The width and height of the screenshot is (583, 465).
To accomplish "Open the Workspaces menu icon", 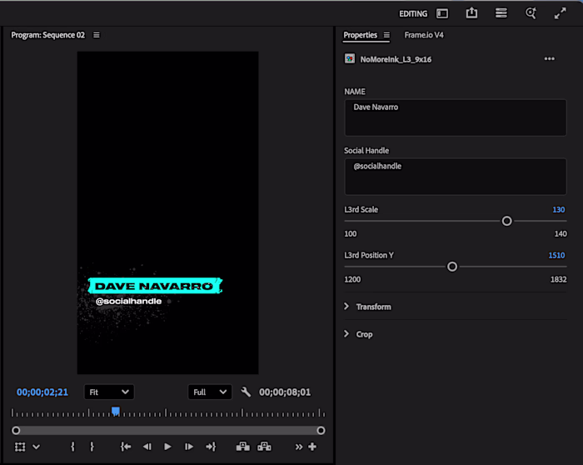I will 501,13.
